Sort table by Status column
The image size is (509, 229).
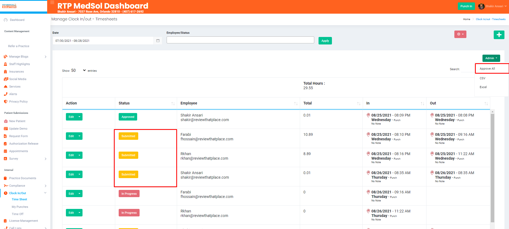click(173, 103)
